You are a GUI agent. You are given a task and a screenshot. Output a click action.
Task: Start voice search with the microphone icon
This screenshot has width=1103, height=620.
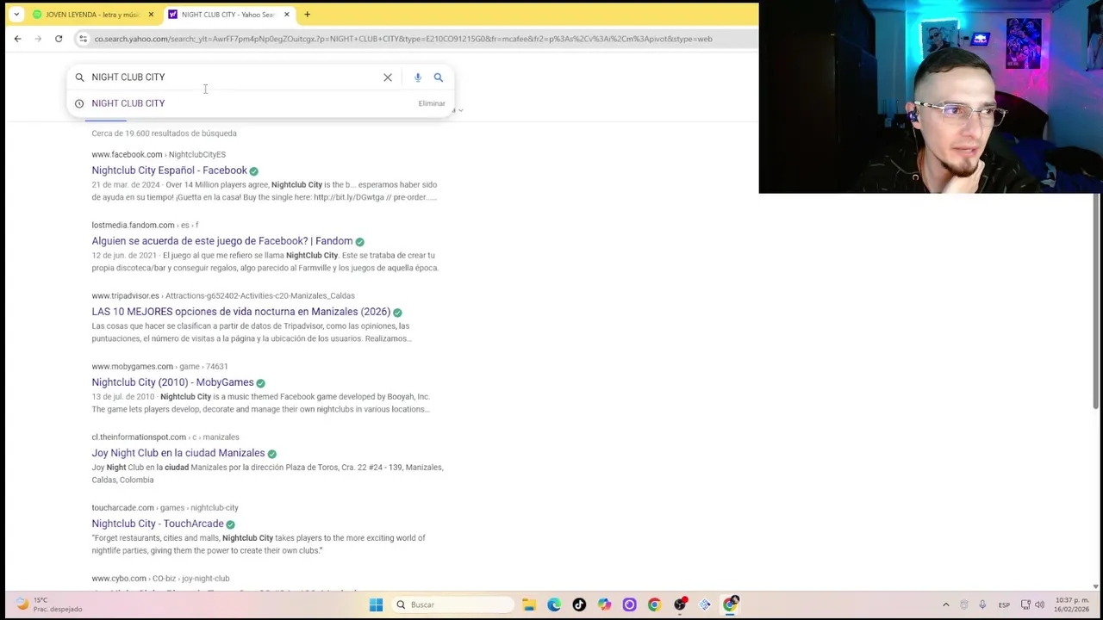(x=418, y=77)
